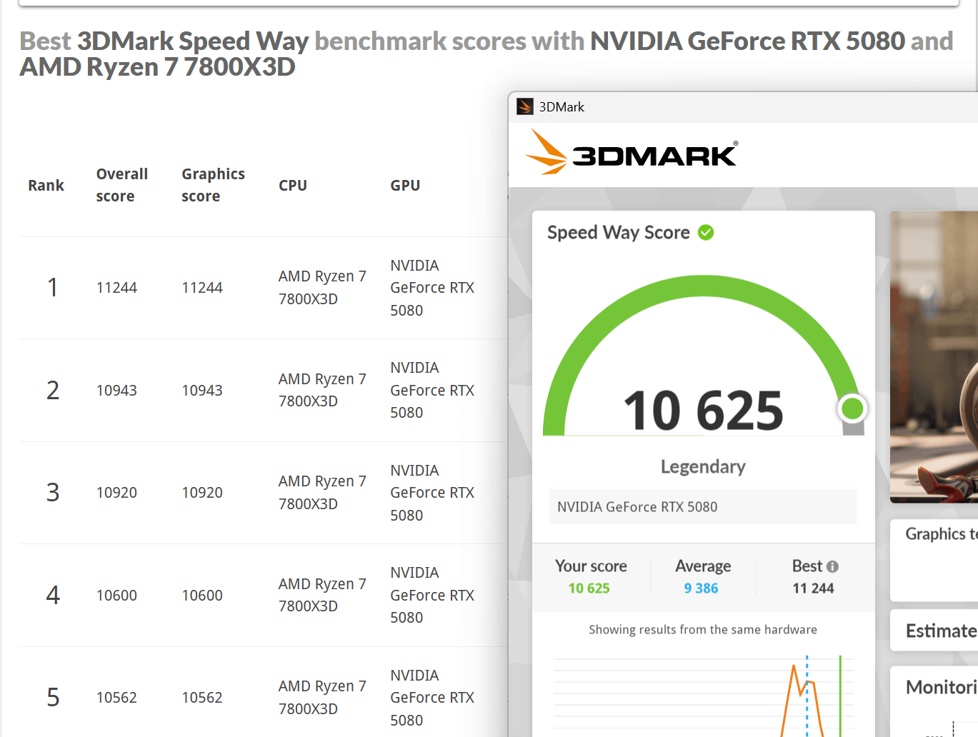The image size is (978, 737).
Task: Click the NVIDIA GeForce RTX 5080 GPU in rank 1 row
Action: 432,288
